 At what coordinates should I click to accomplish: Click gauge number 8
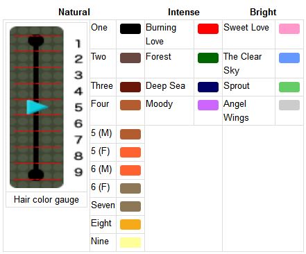[x=78, y=156]
